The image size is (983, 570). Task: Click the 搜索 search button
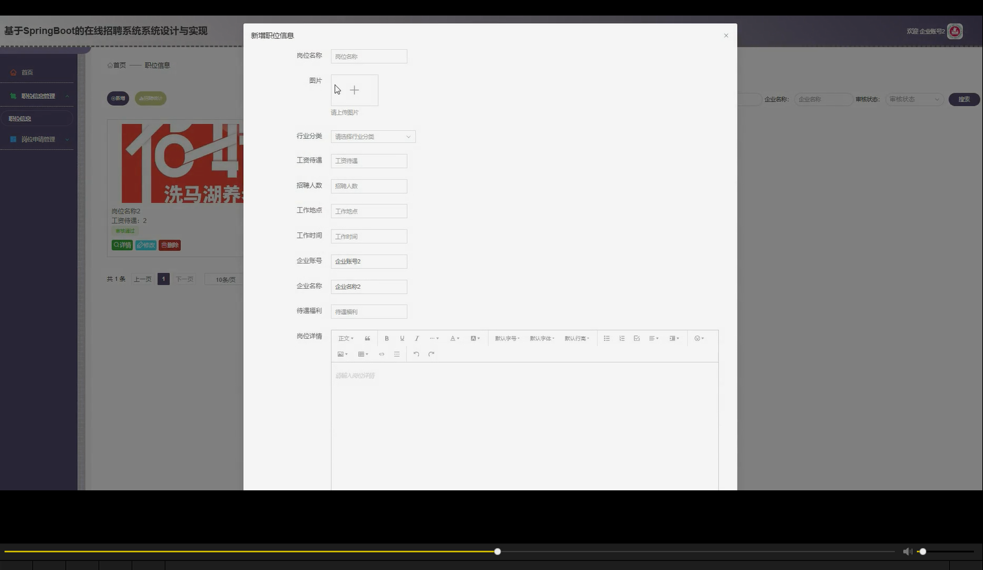964,99
